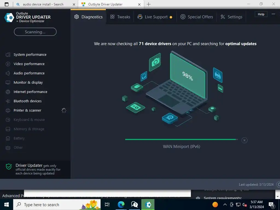Open the notification center icon
280x210 pixels.
click(x=272, y=205)
